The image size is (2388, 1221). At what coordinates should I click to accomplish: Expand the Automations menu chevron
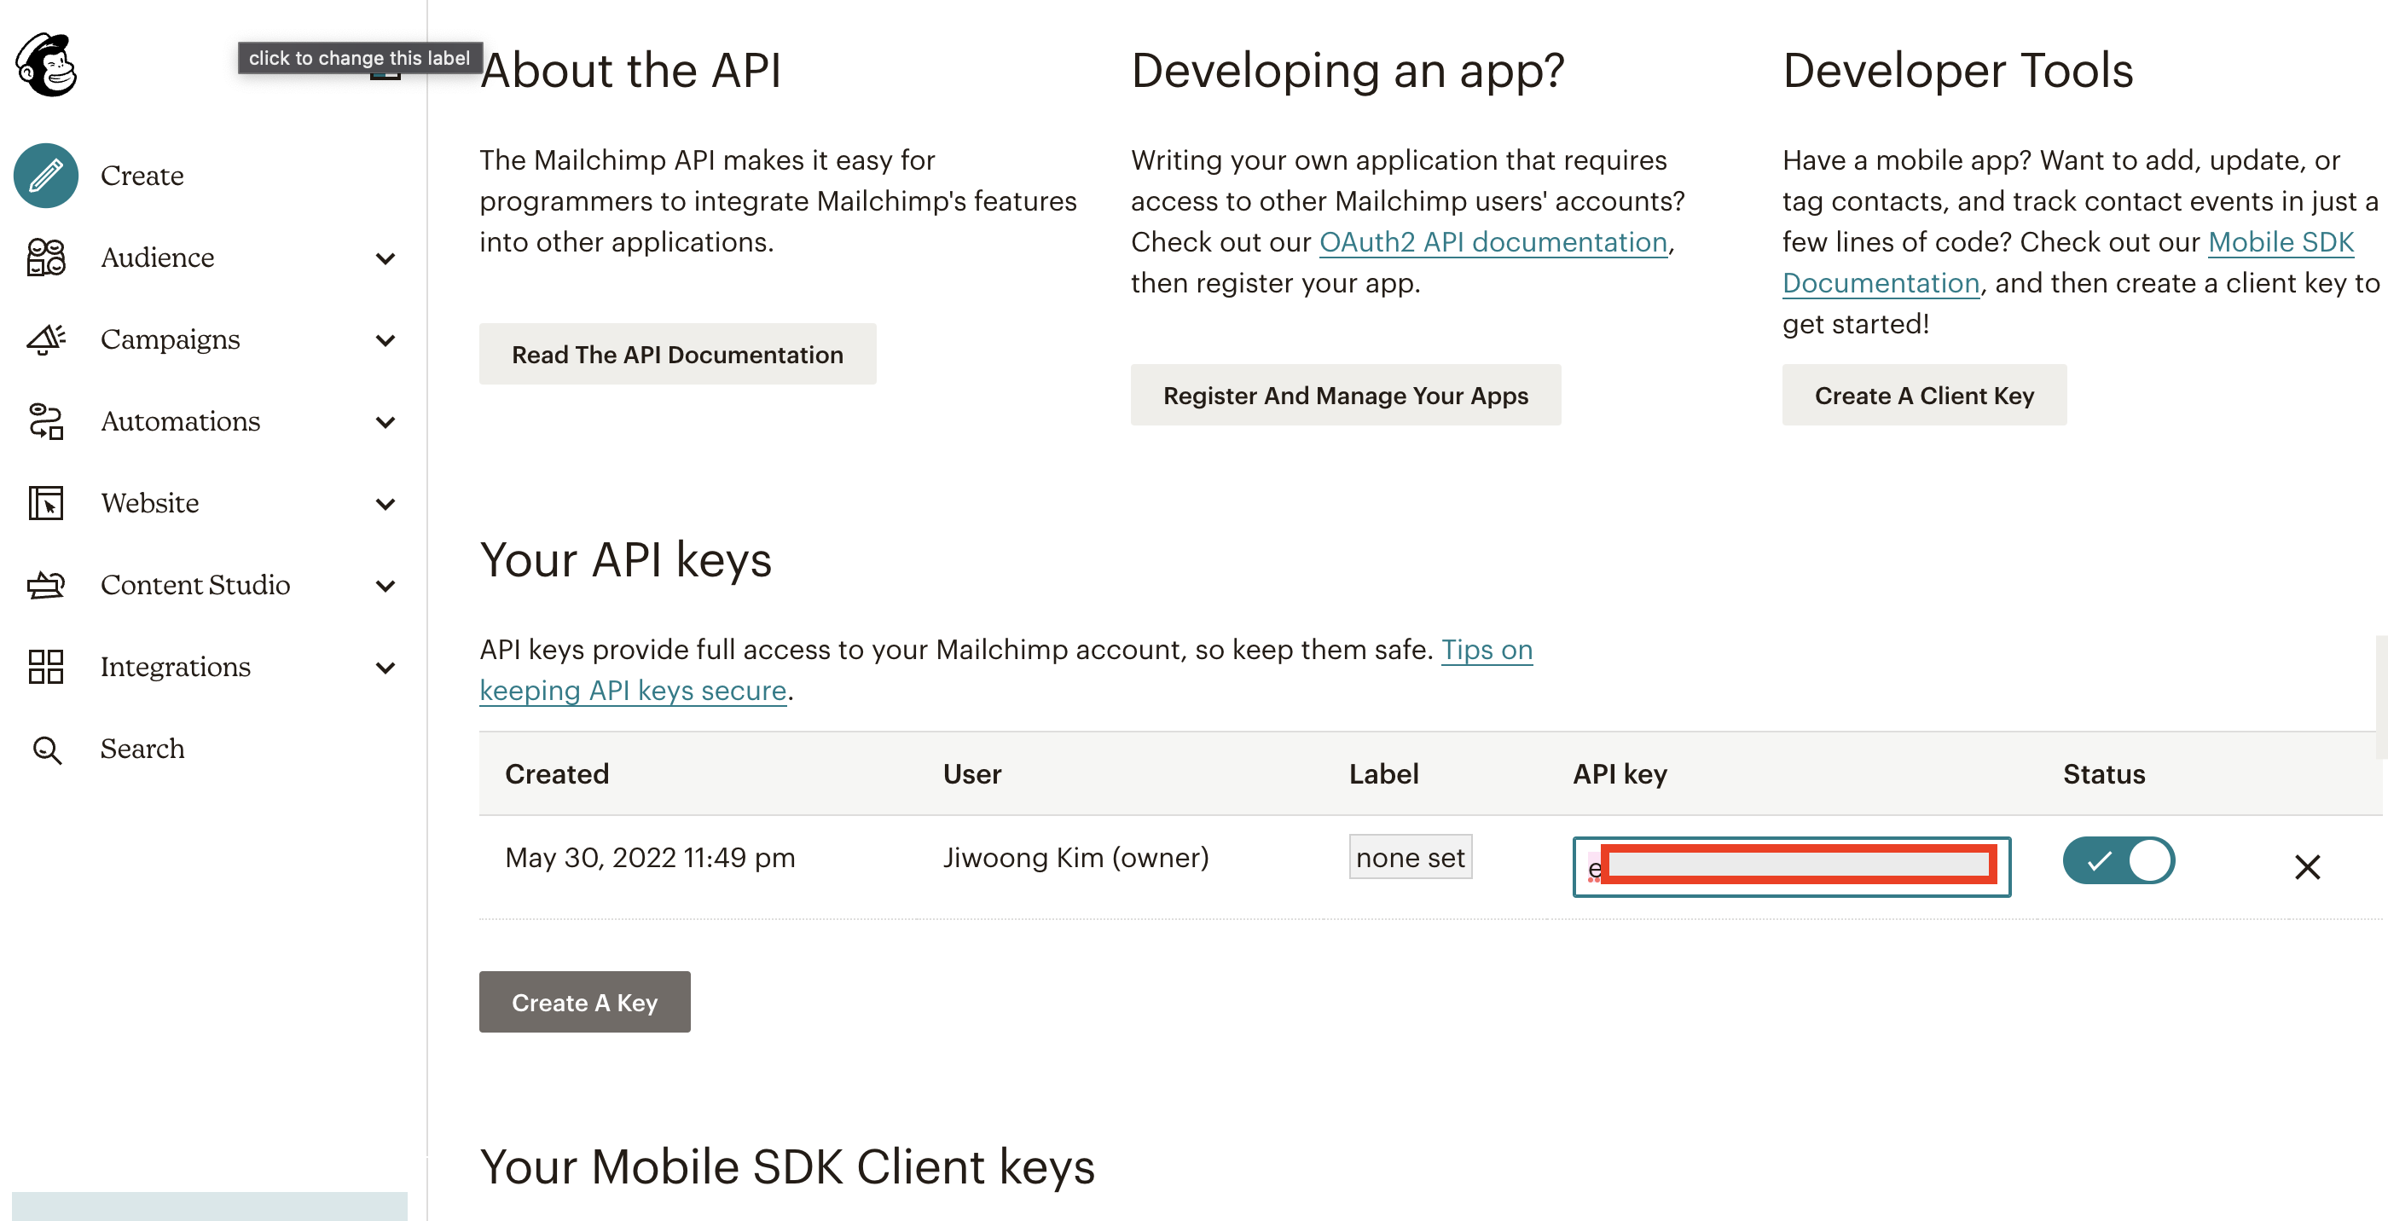(385, 422)
